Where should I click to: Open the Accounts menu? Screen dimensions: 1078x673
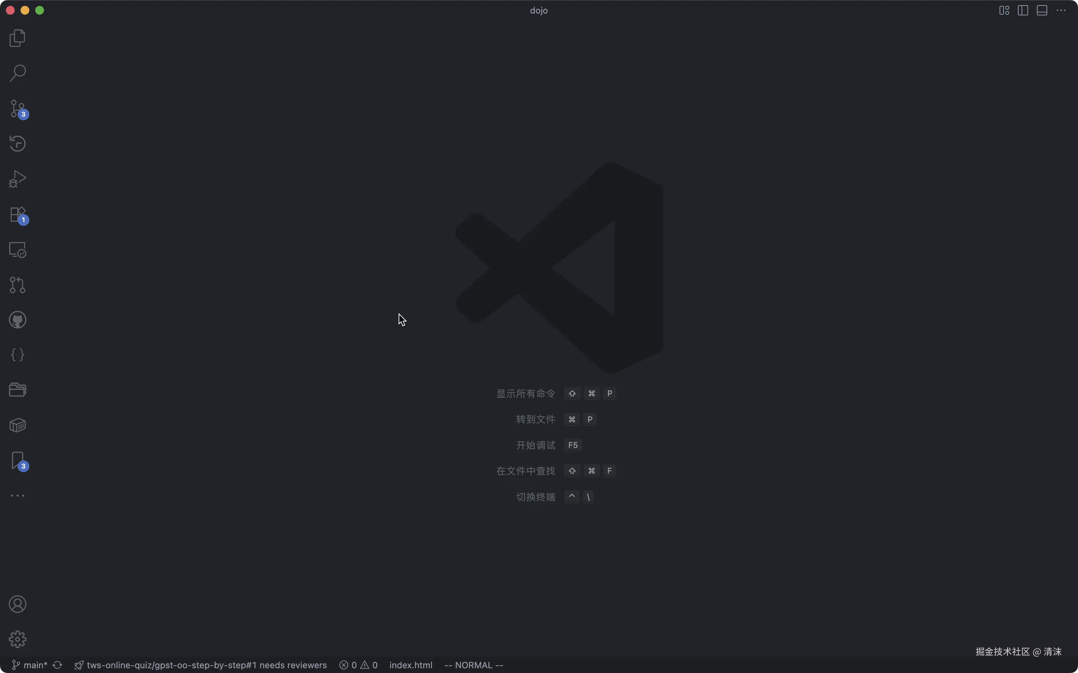pos(17,604)
